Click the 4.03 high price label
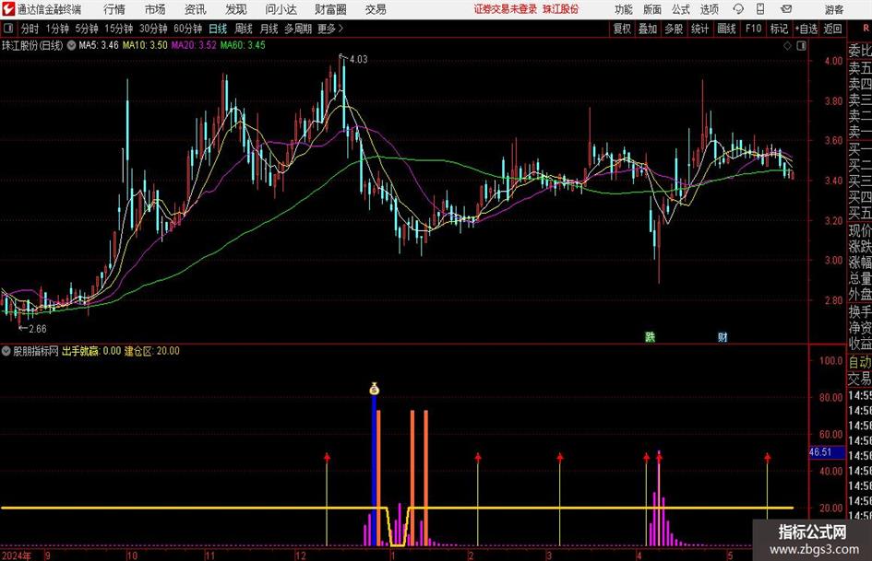The width and height of the screenshot is (872, 561). (x=359, y=60)
